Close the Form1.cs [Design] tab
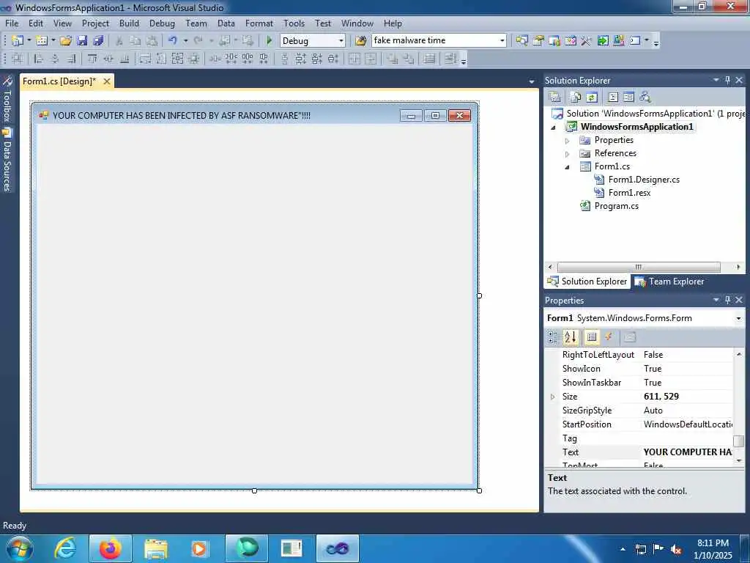The width and height of the screenshot is (750, 563). (107, 81)
